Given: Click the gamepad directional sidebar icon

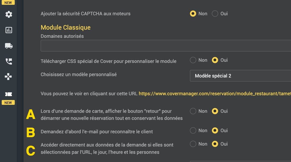Looking at the screenshot, I should tap(8, 77).
